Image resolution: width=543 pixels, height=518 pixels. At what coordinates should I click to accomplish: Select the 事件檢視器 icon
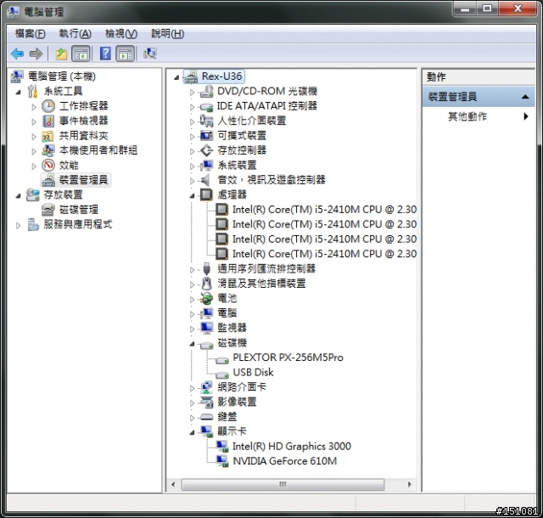point(48,121)
